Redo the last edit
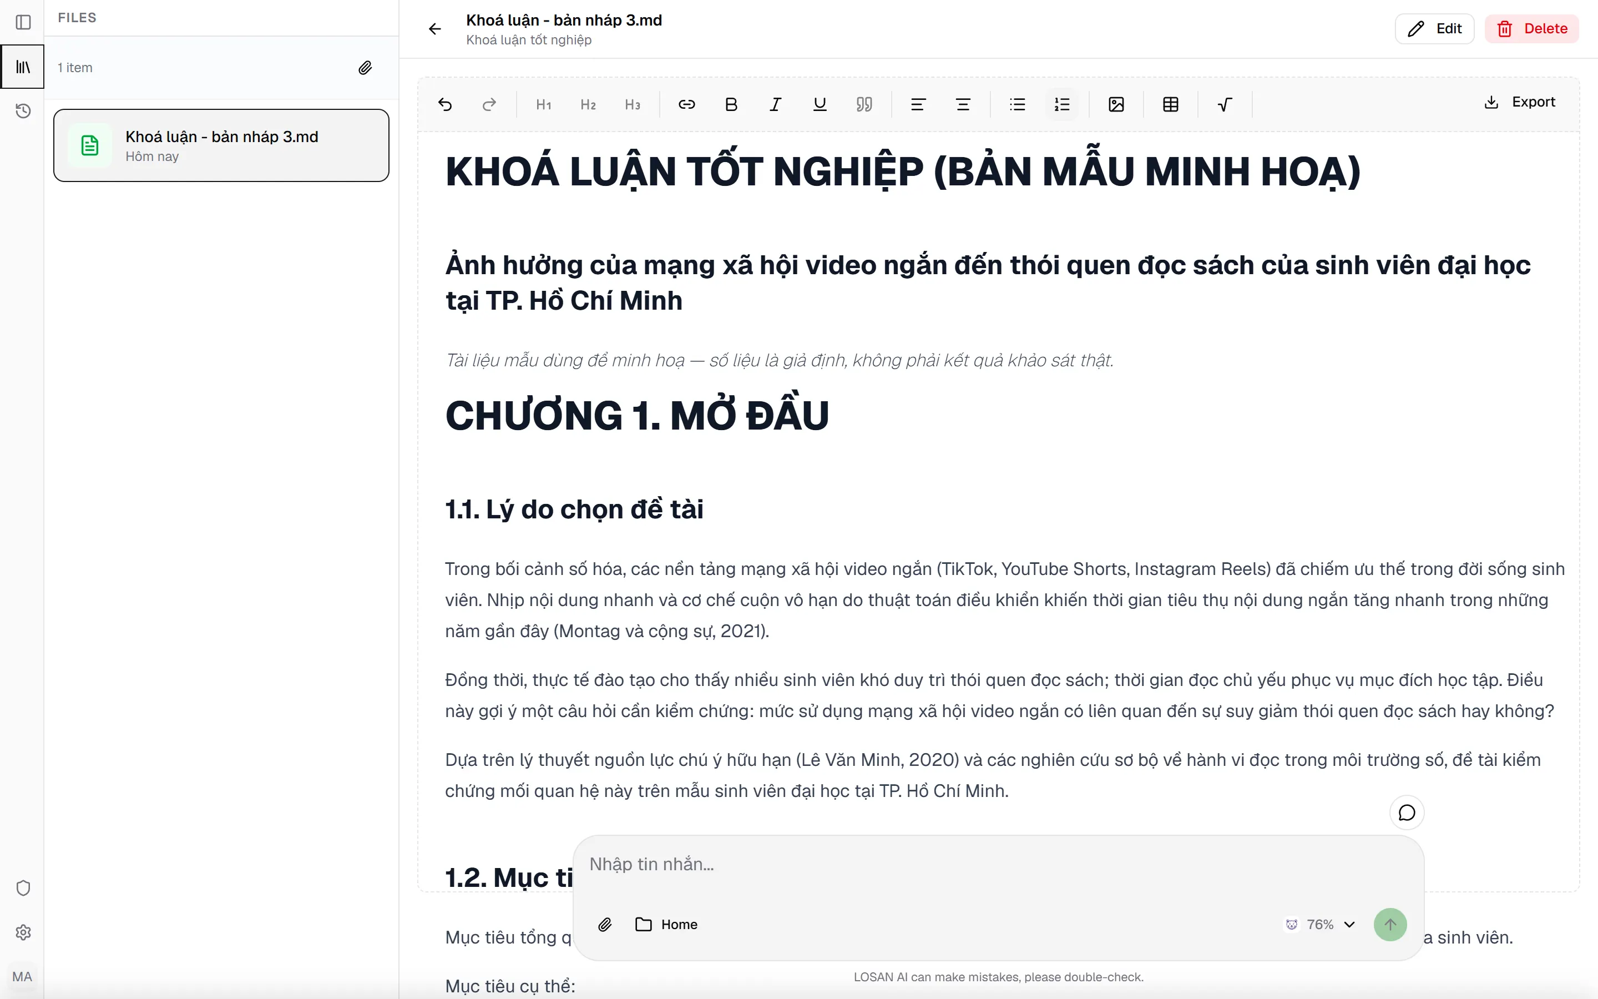The width and height of the screenshot is (1598, 999). (x=489, y=104)
